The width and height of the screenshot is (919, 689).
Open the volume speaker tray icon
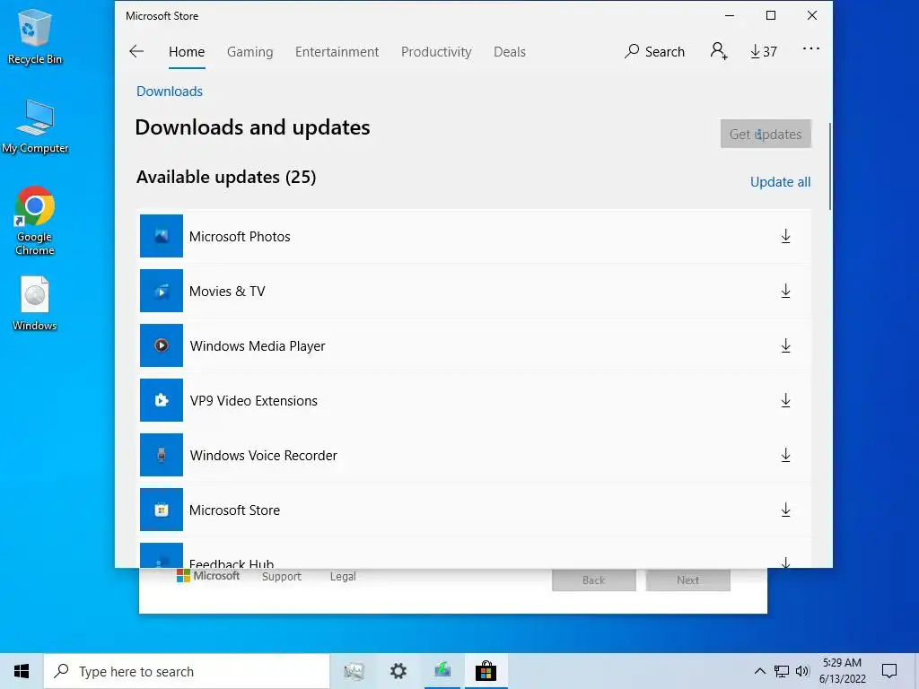(x=802, y=671)
